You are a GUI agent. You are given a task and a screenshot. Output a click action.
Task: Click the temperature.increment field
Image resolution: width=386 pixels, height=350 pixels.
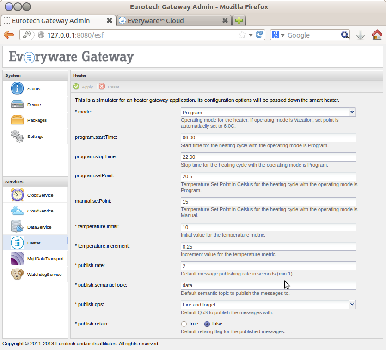point(268,246)
